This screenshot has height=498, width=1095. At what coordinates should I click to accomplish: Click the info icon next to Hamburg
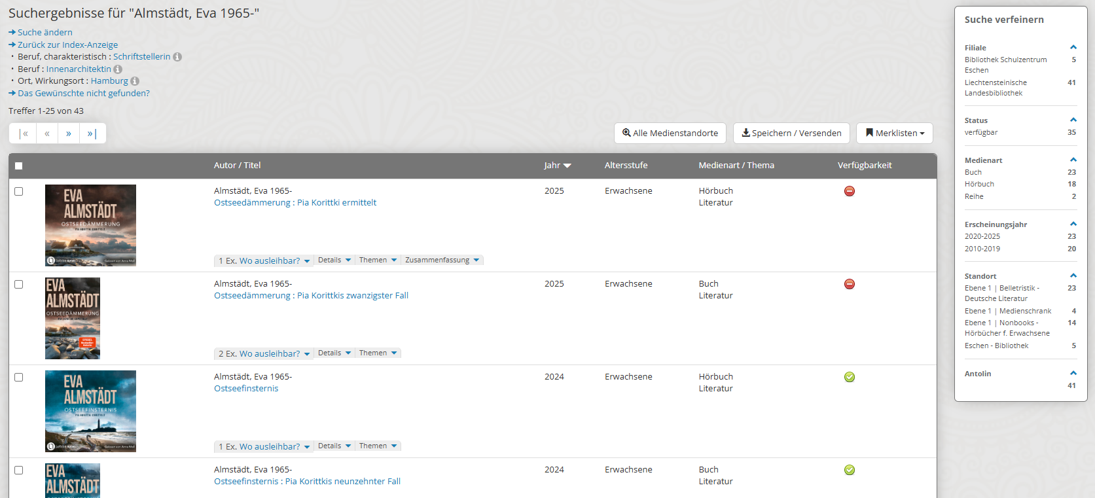click(x=135, y=81)
